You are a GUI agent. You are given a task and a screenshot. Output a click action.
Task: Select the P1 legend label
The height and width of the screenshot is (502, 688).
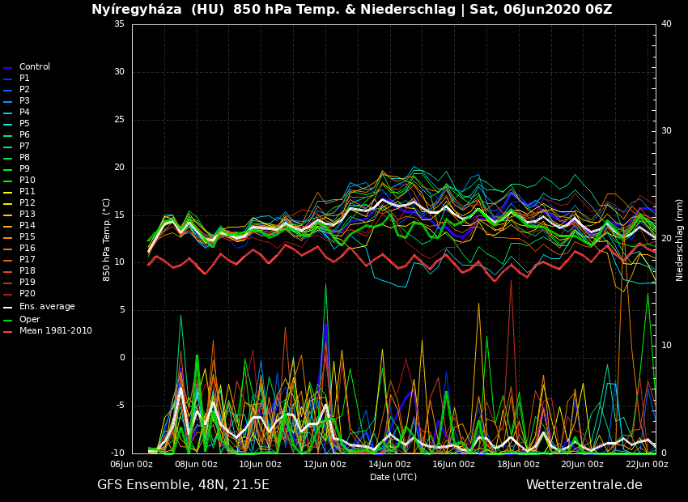(x=24, y=79)
